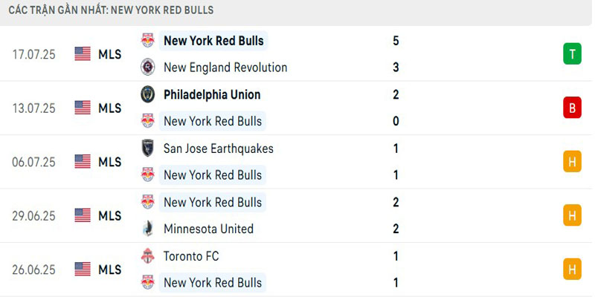Click H draw badge for 26.06.25 match
The height and width of the screenshot is (297, 595).
coord(572,269)
